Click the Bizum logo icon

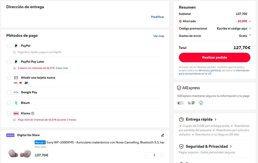(16, 103)
